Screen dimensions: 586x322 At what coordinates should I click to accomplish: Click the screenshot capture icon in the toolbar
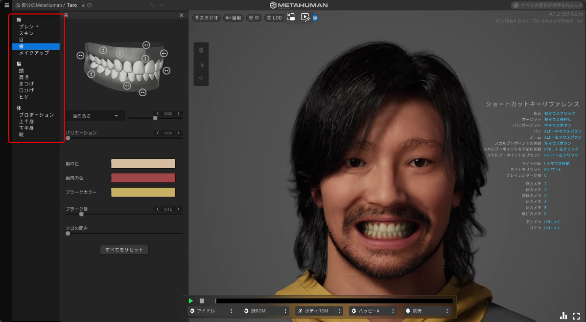[290, 18]
